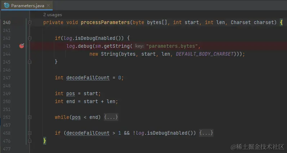Click the closing yellow brace on line 476
This screenshot has height=153, width=287.
[x=44, y=141]
